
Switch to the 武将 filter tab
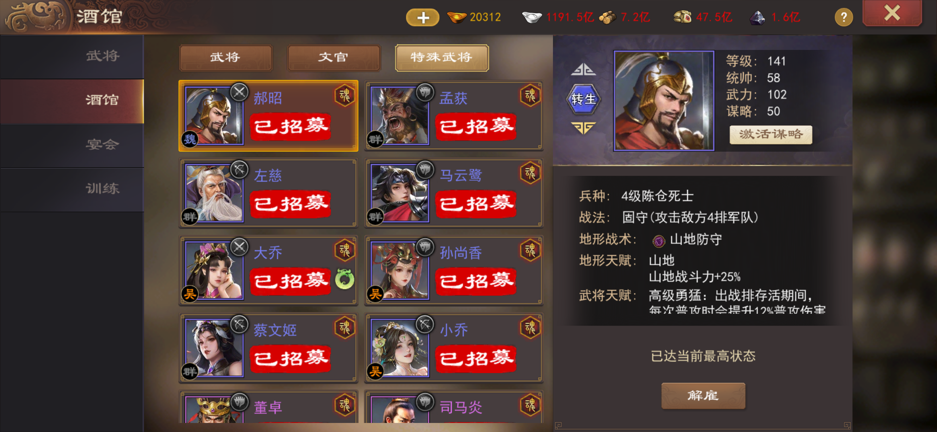226,58
